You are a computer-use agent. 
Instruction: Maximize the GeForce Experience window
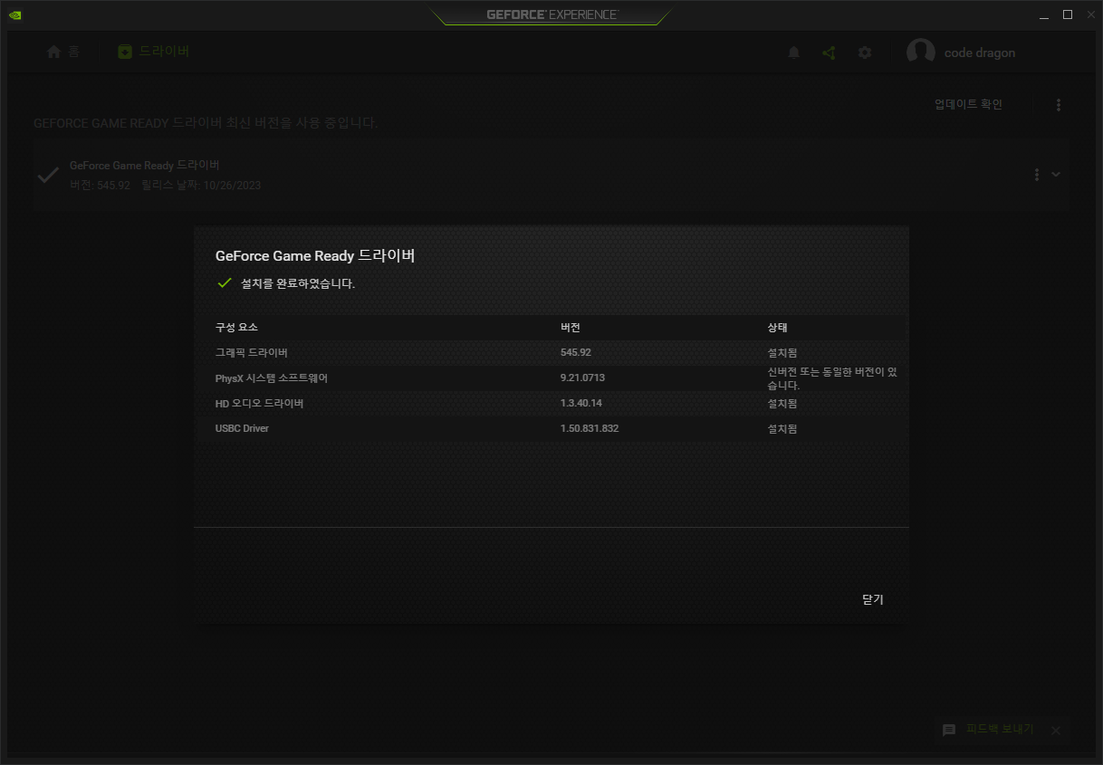pos(1068,14)
